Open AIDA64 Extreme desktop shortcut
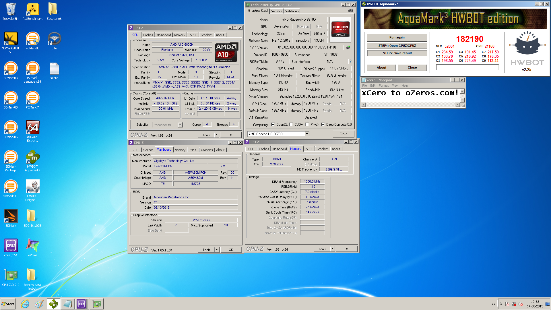This screenshot has width=551, height=310. point(32,131)
